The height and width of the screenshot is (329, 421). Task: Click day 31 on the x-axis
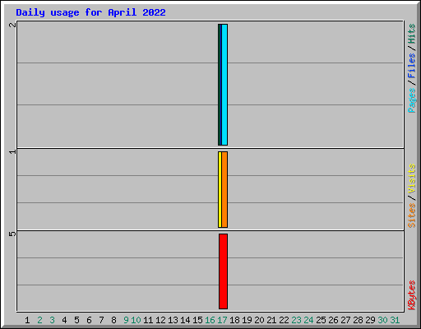pyautogui.click(x=395, y=320)
